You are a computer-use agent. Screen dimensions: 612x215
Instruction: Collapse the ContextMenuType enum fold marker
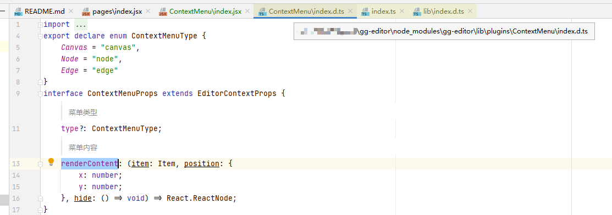pyautogui.click(x=40, y=36)
